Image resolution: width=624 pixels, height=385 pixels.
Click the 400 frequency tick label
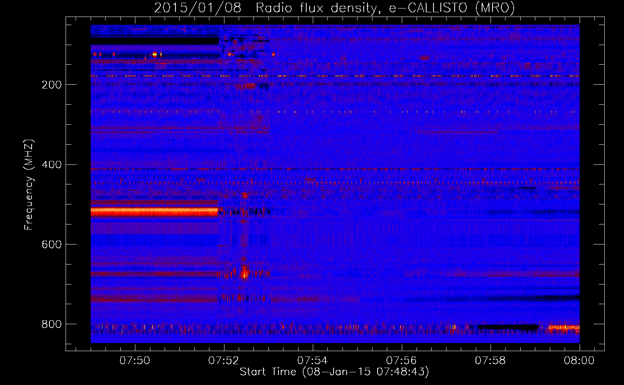[x=52, y=165]
